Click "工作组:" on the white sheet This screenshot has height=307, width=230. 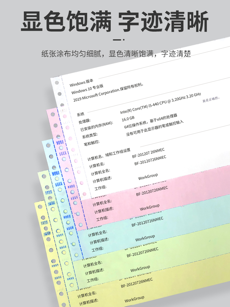(100, 188)
